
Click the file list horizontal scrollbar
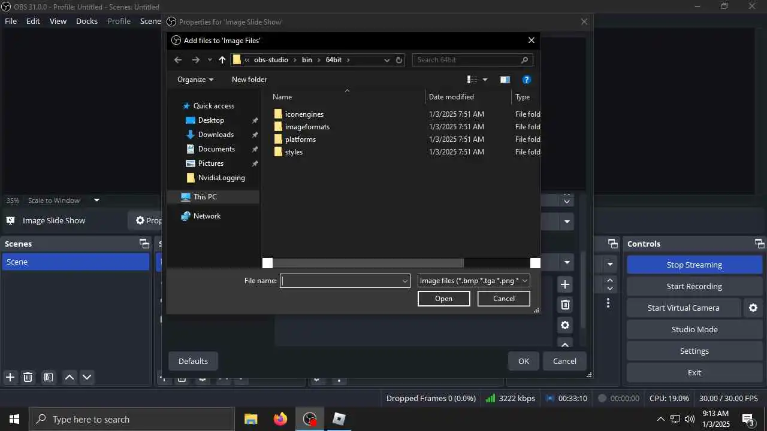[x=368, y=263]
